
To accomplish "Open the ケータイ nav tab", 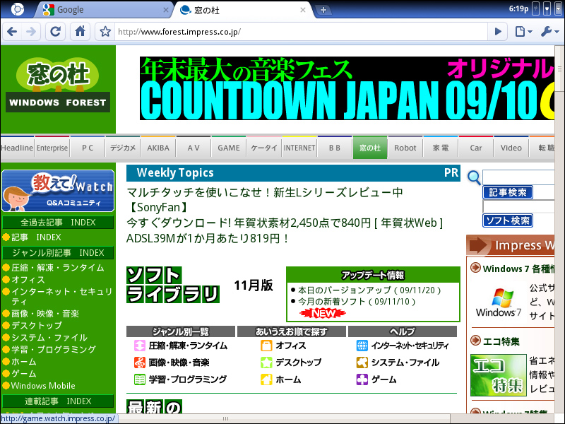I will click(264, 148).
